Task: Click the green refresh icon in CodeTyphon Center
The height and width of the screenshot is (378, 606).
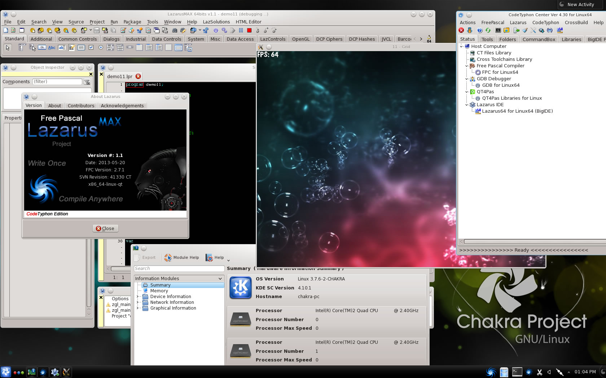Action: point(488,30)
